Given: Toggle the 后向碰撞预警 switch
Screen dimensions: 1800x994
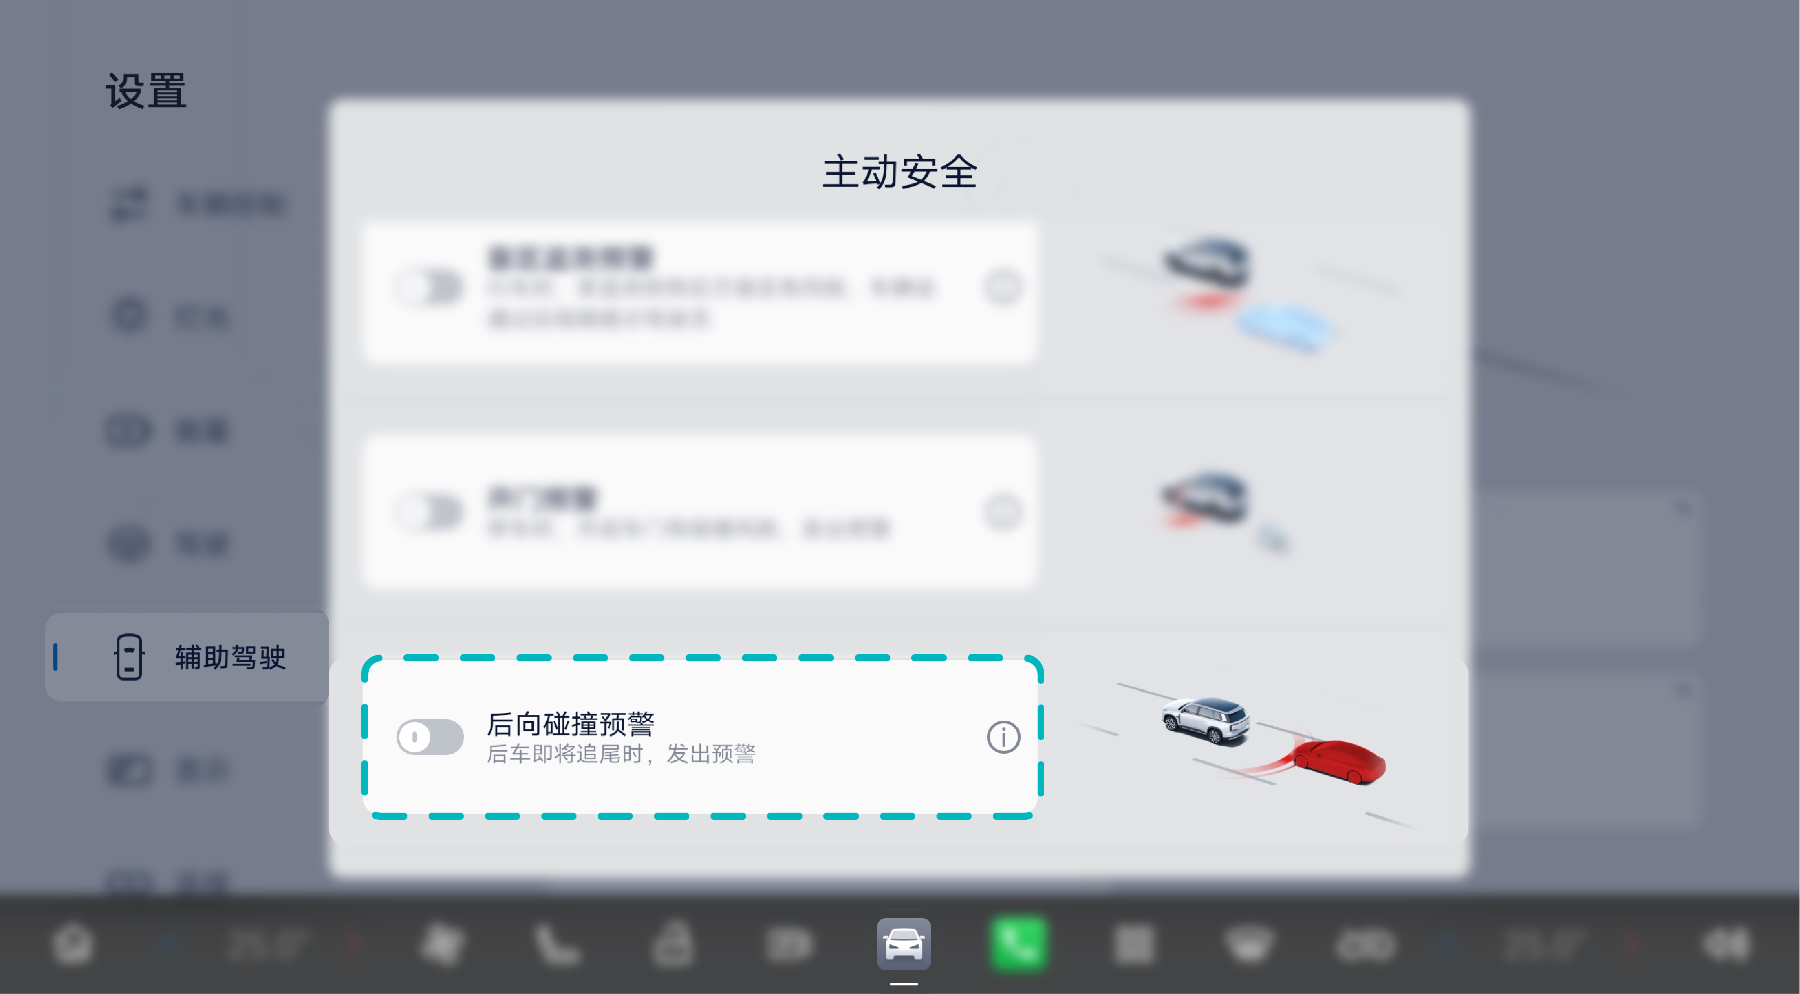Looking at the screenshot, I should pos(430,737).
